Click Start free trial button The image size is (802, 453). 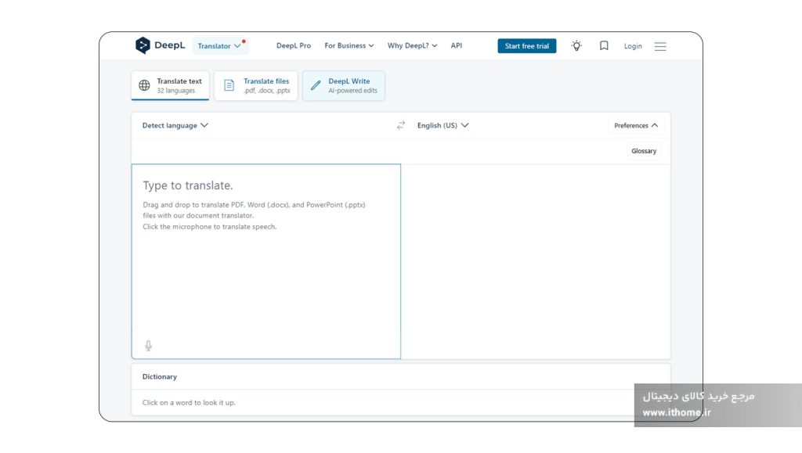pos(527,46)
